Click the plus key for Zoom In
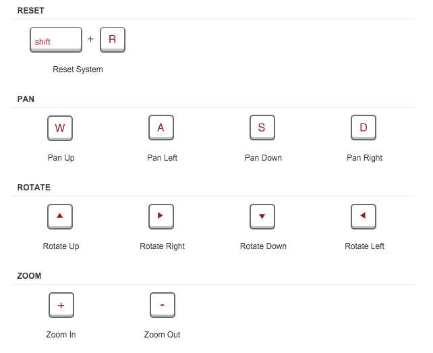Viewport: 433px width, 353px height. [x=61, y=305]
